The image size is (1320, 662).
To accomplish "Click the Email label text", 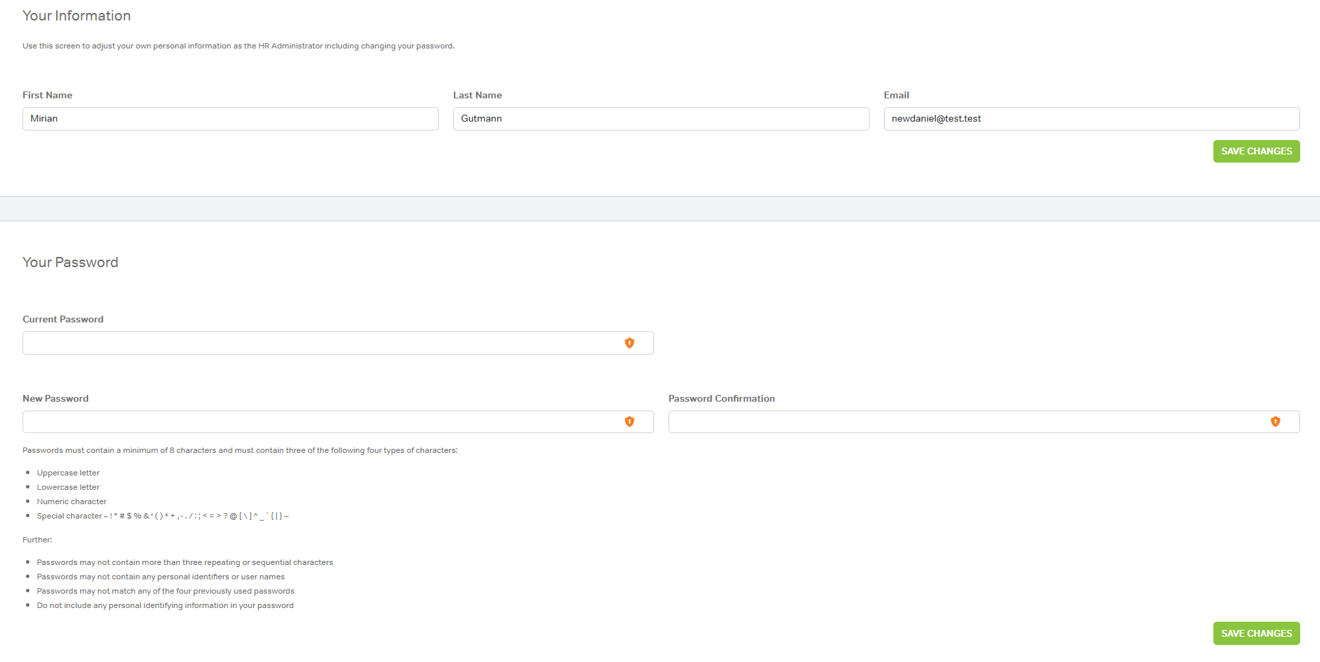I will (896, 96).
